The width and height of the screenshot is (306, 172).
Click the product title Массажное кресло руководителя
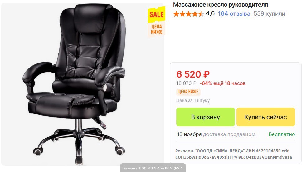pos(221,4)
